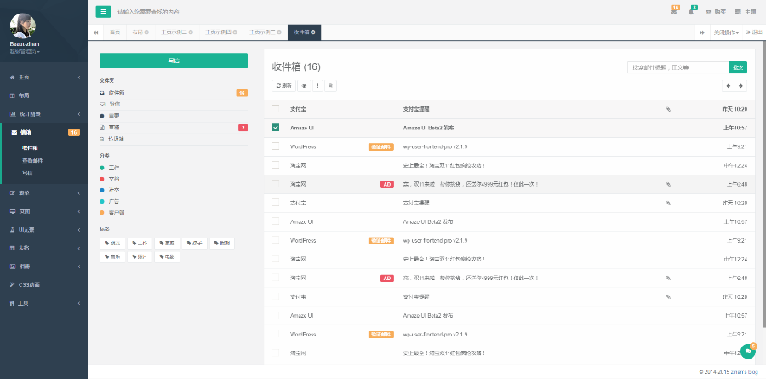Select 写信 in the 信箱 submenu
The height and width of the screenshot is (379, 766).
click(27, 173)
